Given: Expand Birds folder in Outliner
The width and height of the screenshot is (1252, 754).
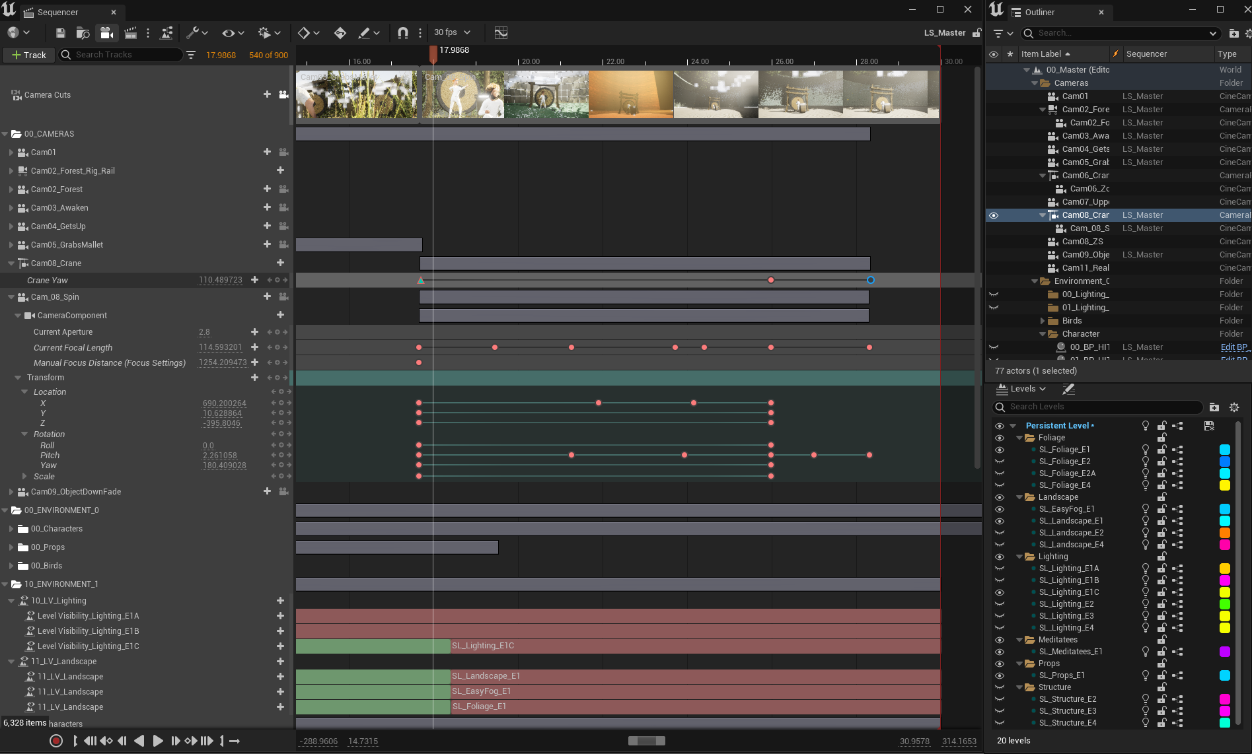Looking at the screenshot, I should (1043, 321).
